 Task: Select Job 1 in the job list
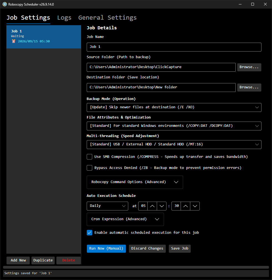click(x=44, y=37)
